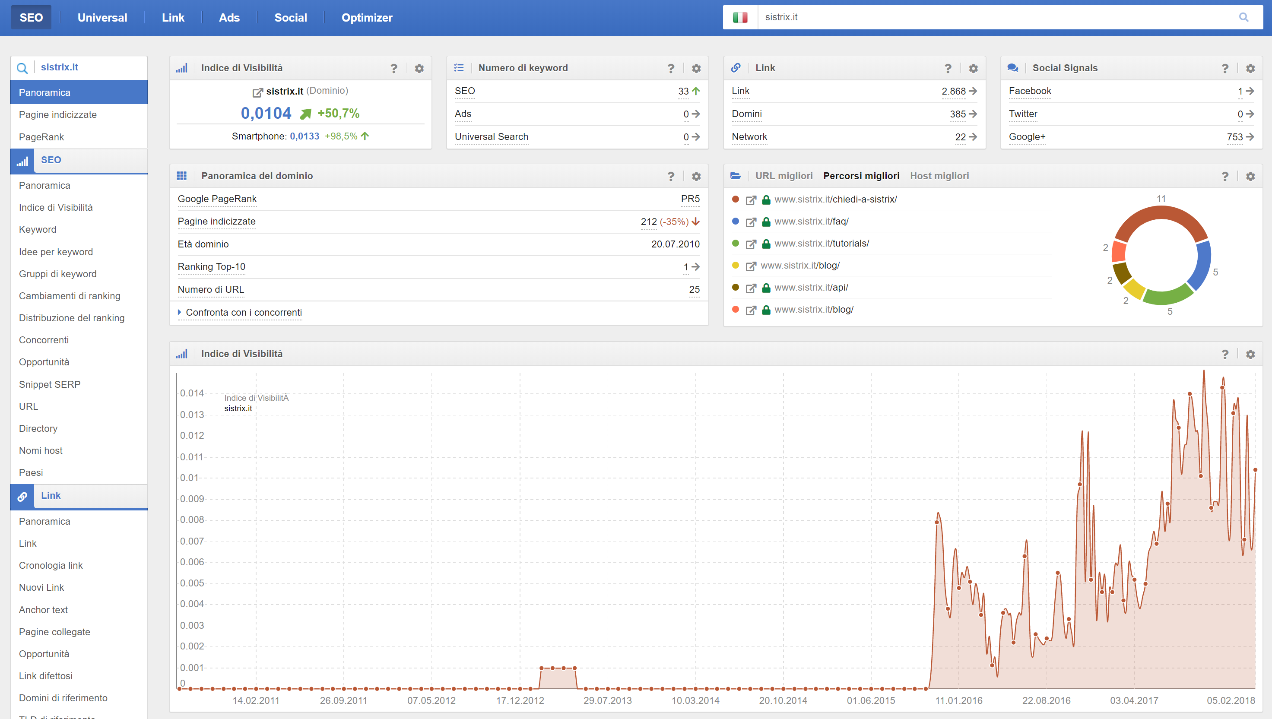
Task: Click external link icon beside sistrix.it Dominio
Action: pos(257,92)
